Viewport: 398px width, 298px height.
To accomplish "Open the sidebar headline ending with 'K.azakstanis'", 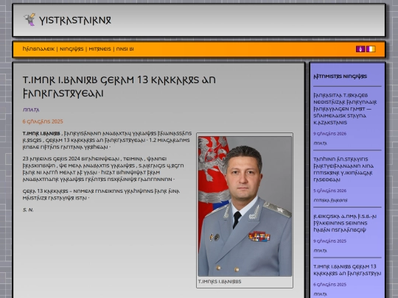I will point(345,109).
